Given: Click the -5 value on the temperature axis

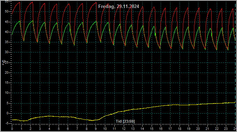Looking at the screenshot, I should (7, 124).
